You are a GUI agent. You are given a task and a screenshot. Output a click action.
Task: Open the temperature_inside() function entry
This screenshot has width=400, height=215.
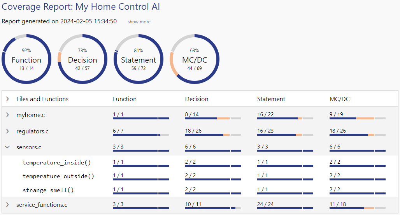[57, 163]
